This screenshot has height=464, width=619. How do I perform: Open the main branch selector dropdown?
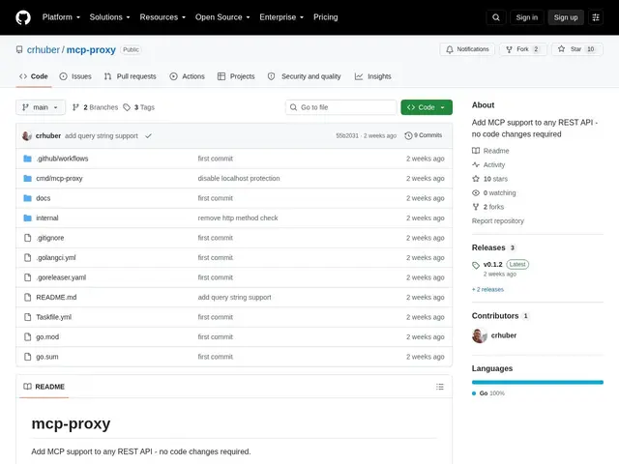(41, 107)
